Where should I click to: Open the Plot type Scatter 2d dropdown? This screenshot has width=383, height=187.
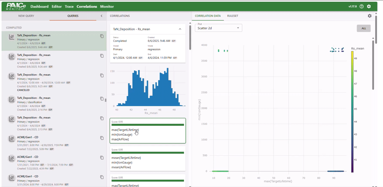coord(218,28)
